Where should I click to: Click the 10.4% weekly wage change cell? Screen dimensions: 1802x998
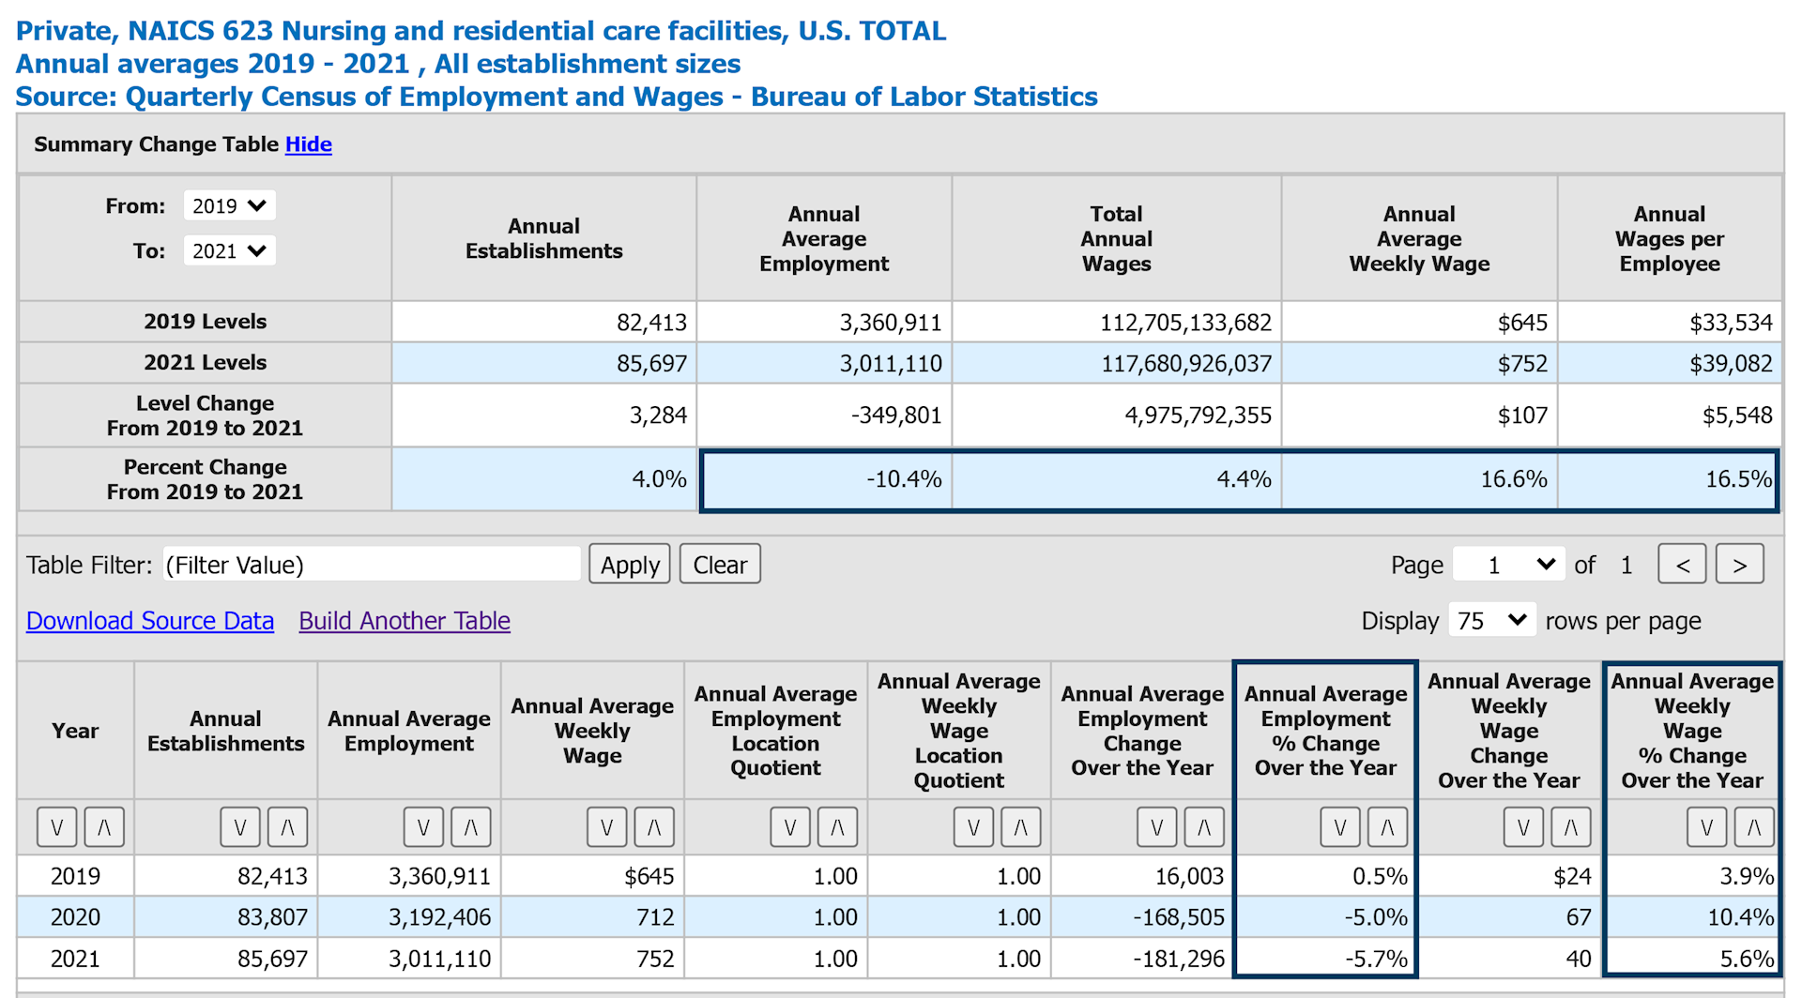[x=1692, y=916]
